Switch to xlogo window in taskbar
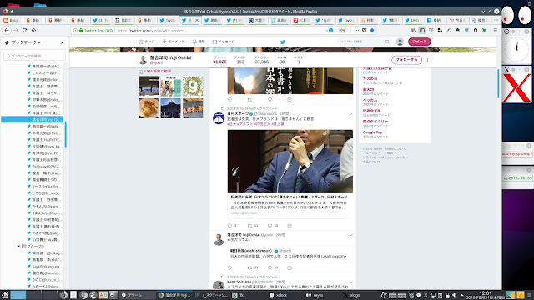This screenshot has width=534, height=300. pyautogui.click(x=352, y=295)
